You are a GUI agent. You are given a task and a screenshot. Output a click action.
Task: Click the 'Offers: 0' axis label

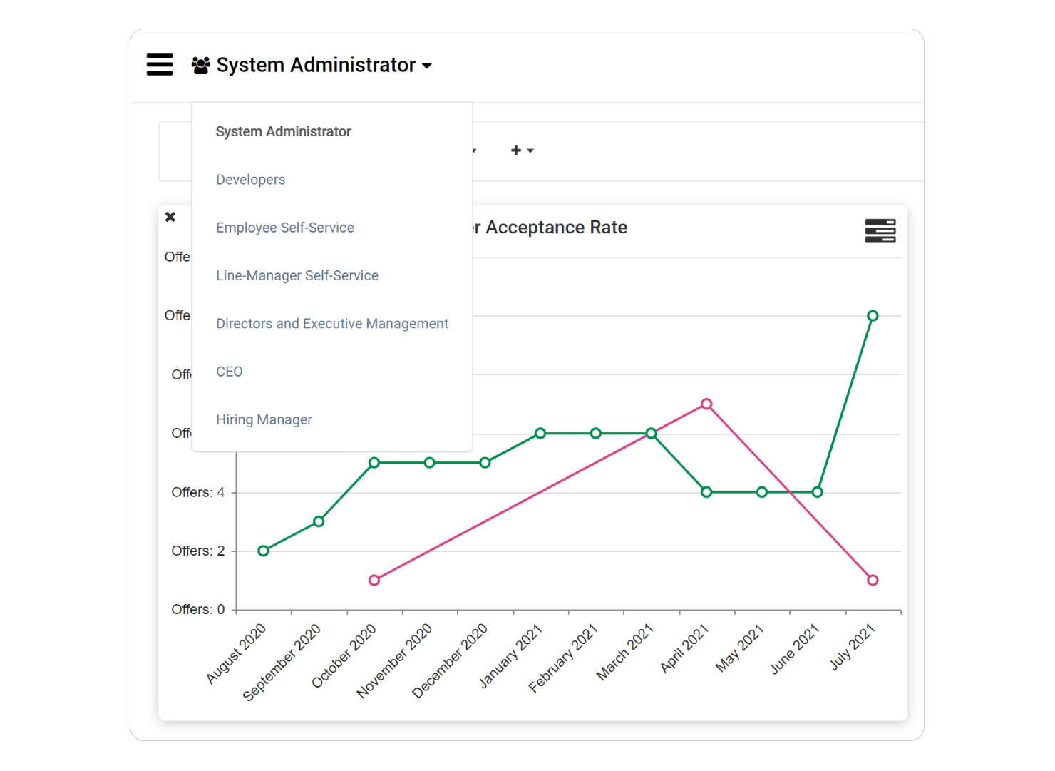(x=197, y=609)
